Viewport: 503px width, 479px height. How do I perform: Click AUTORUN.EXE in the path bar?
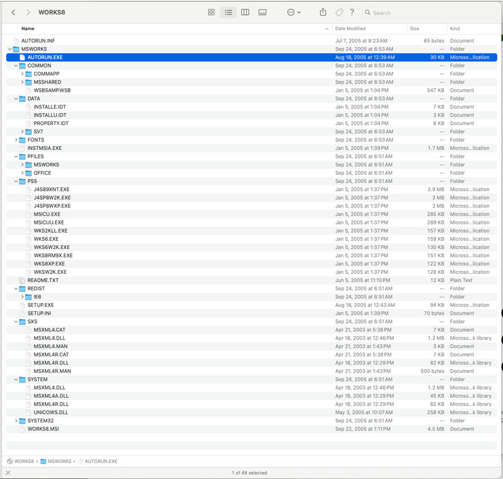(x=101, y=461)
